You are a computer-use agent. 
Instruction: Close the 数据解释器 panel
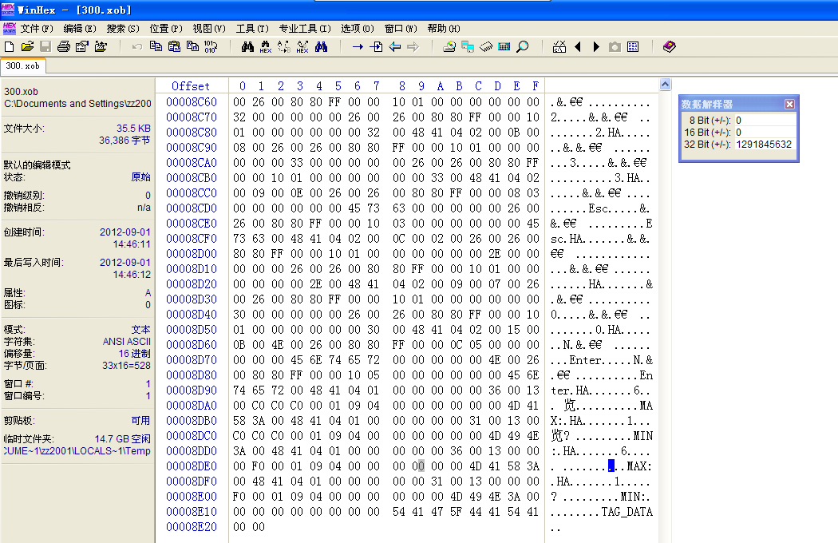(x=789, y=104)
